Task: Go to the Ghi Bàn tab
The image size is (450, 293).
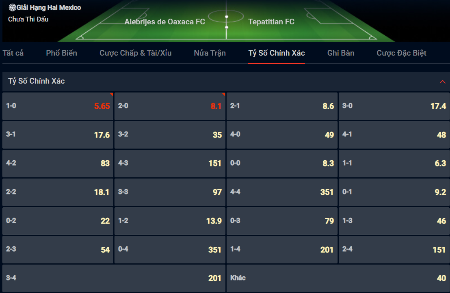Action: tap(341, 53)
